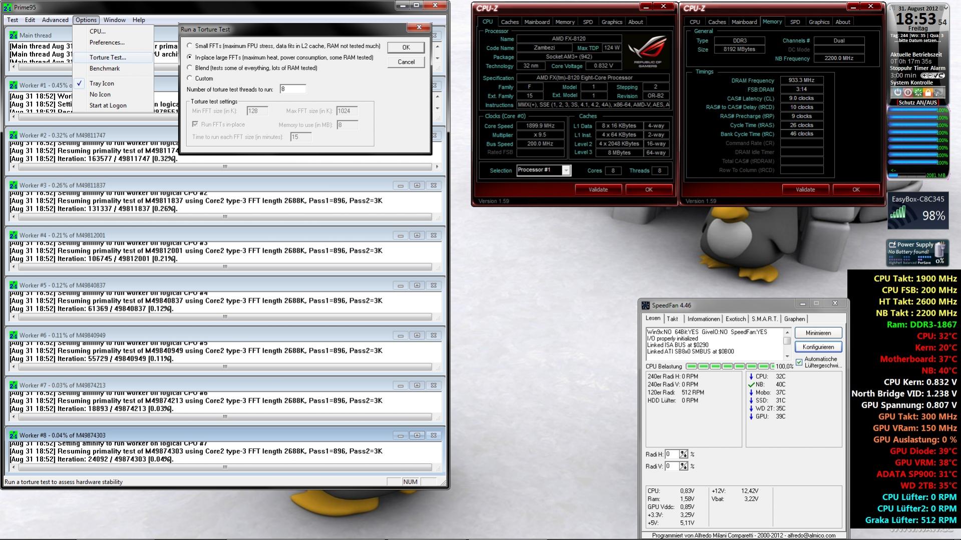Click the NB temperature green checkmark icon
This screenshot has height=540, width=961.
(x=751, y=384)
